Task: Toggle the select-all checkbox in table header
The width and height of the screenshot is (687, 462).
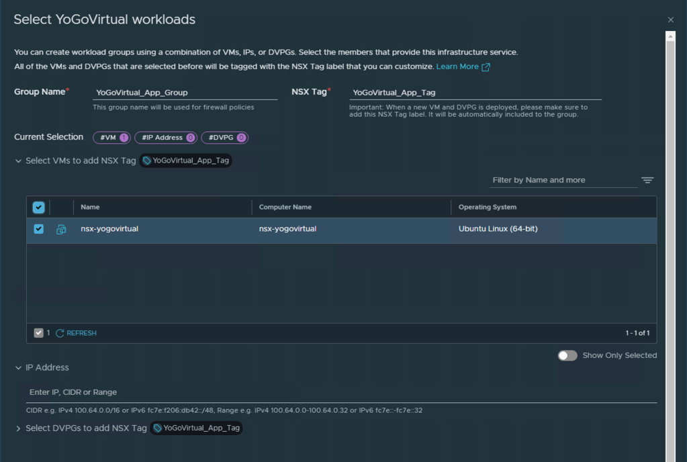Action: [39, 207]
